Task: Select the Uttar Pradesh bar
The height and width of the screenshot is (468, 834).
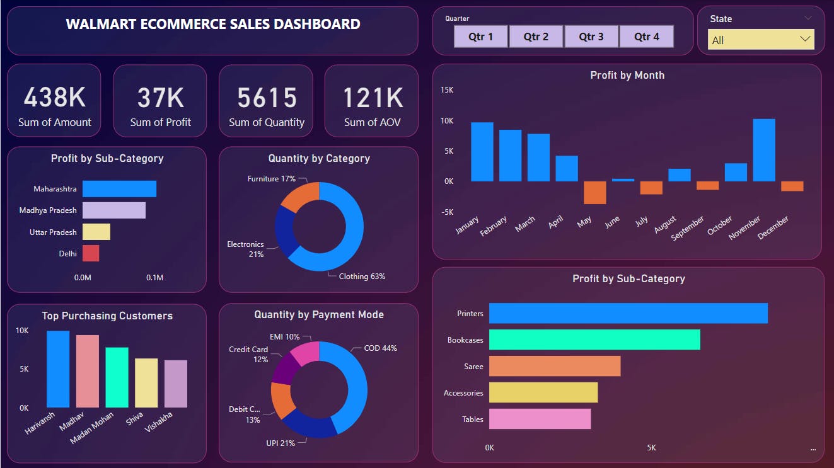Action: click(x=96, y=232)
